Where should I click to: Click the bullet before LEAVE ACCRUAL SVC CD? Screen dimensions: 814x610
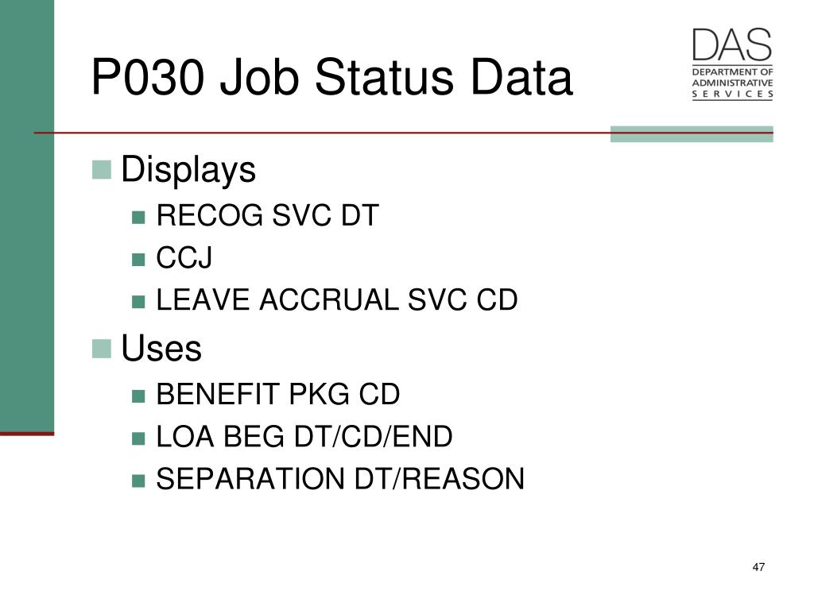[138, 302]
